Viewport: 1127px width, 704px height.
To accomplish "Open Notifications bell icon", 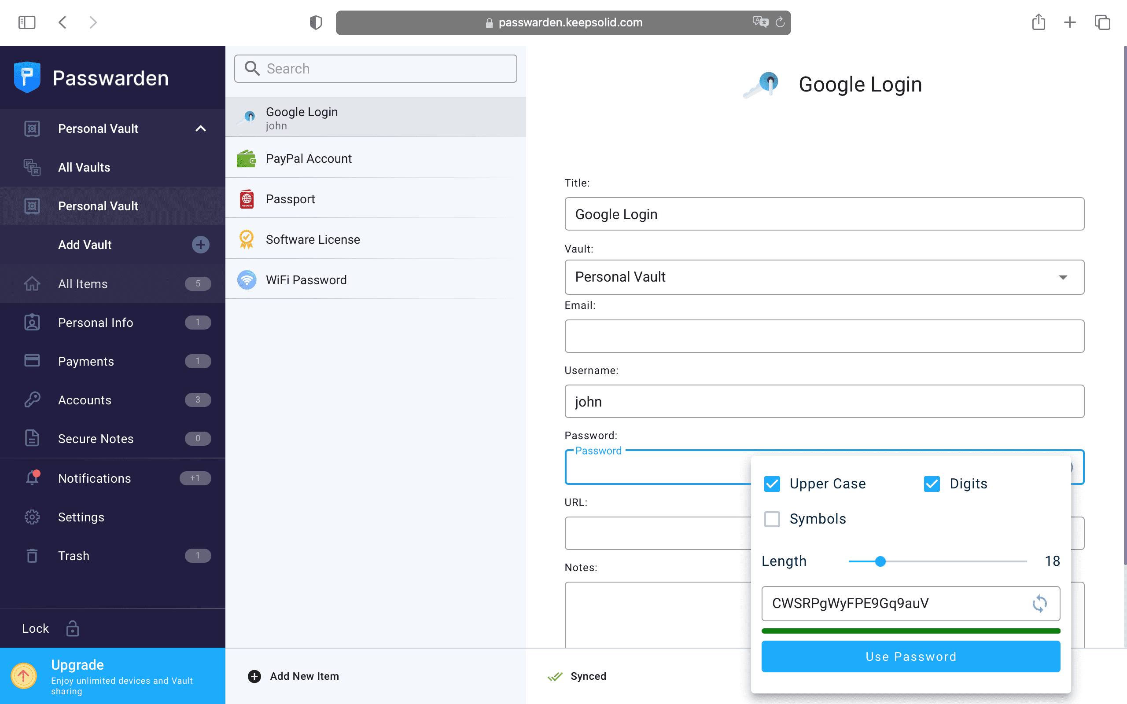I will click(32, 478).
